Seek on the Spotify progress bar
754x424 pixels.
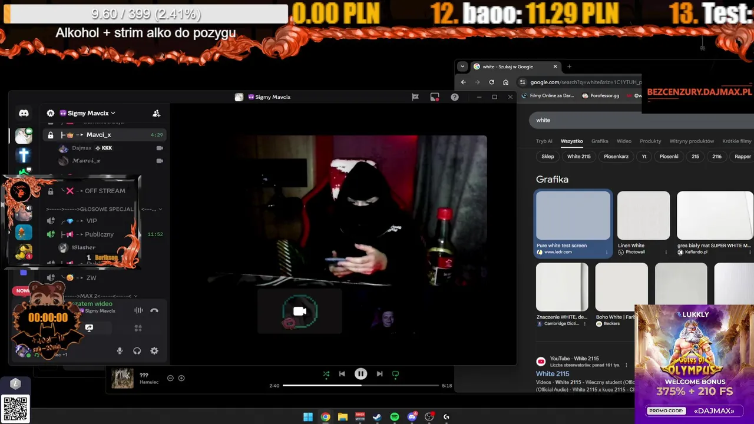(361, 386)
